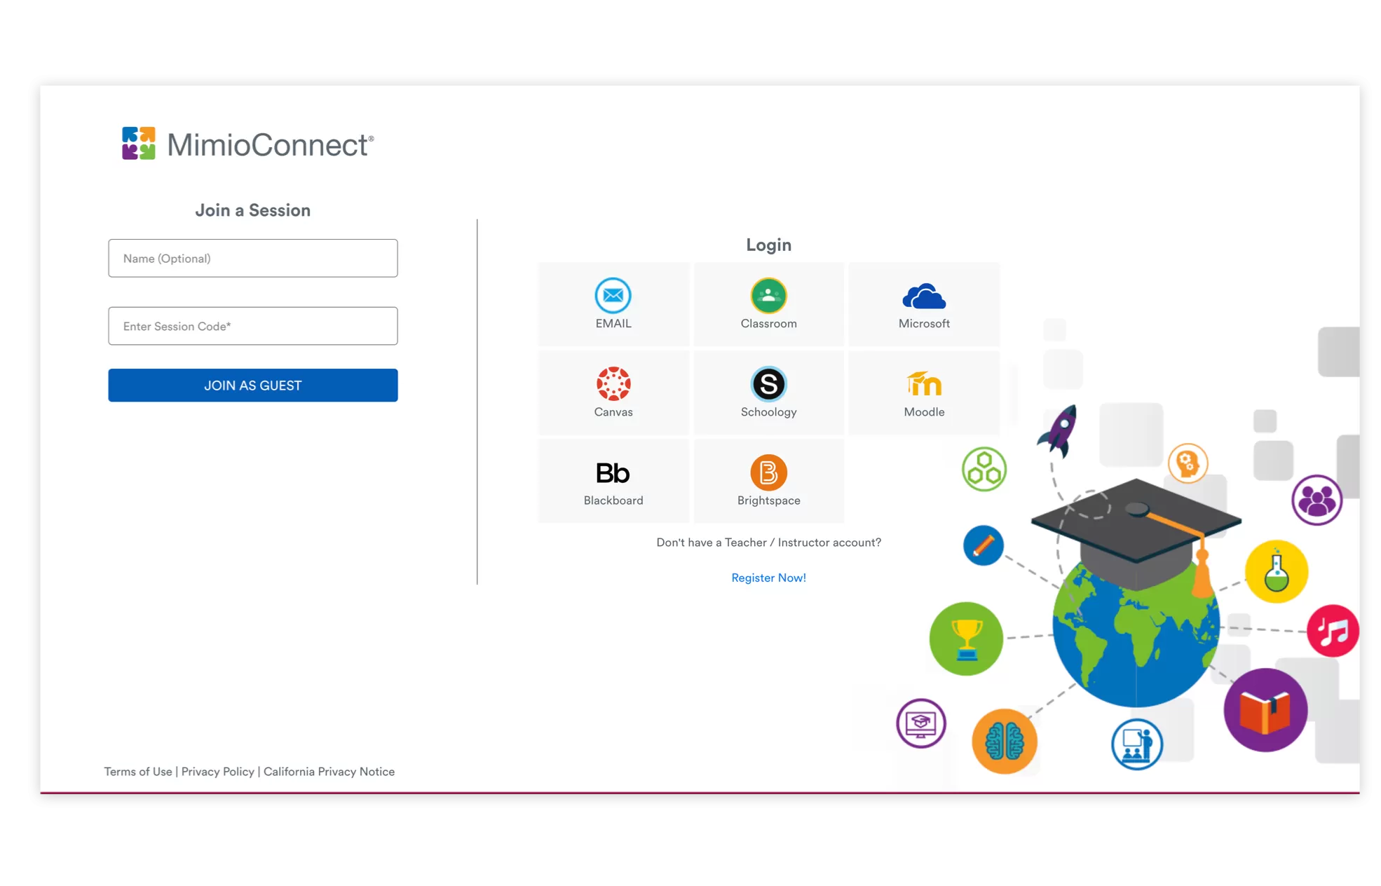Choose the Blackboard Bb icon

[613, 473]
